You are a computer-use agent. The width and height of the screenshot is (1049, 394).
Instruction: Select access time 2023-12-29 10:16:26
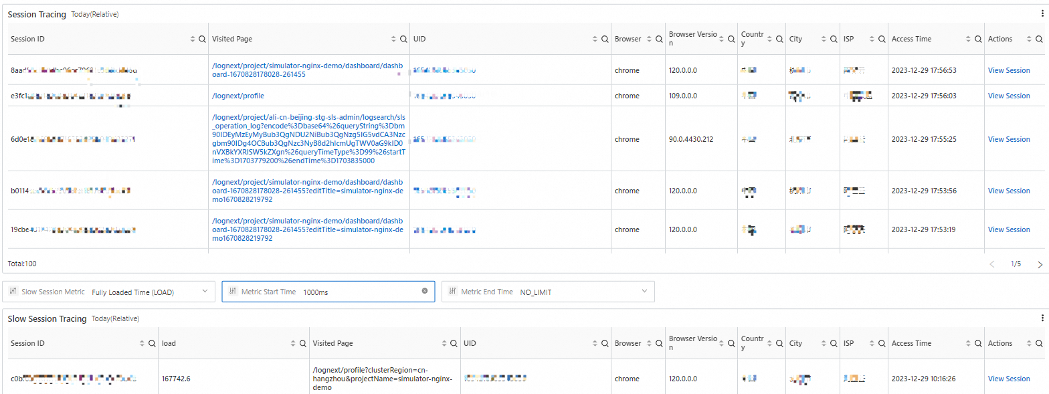click(924, 379)
